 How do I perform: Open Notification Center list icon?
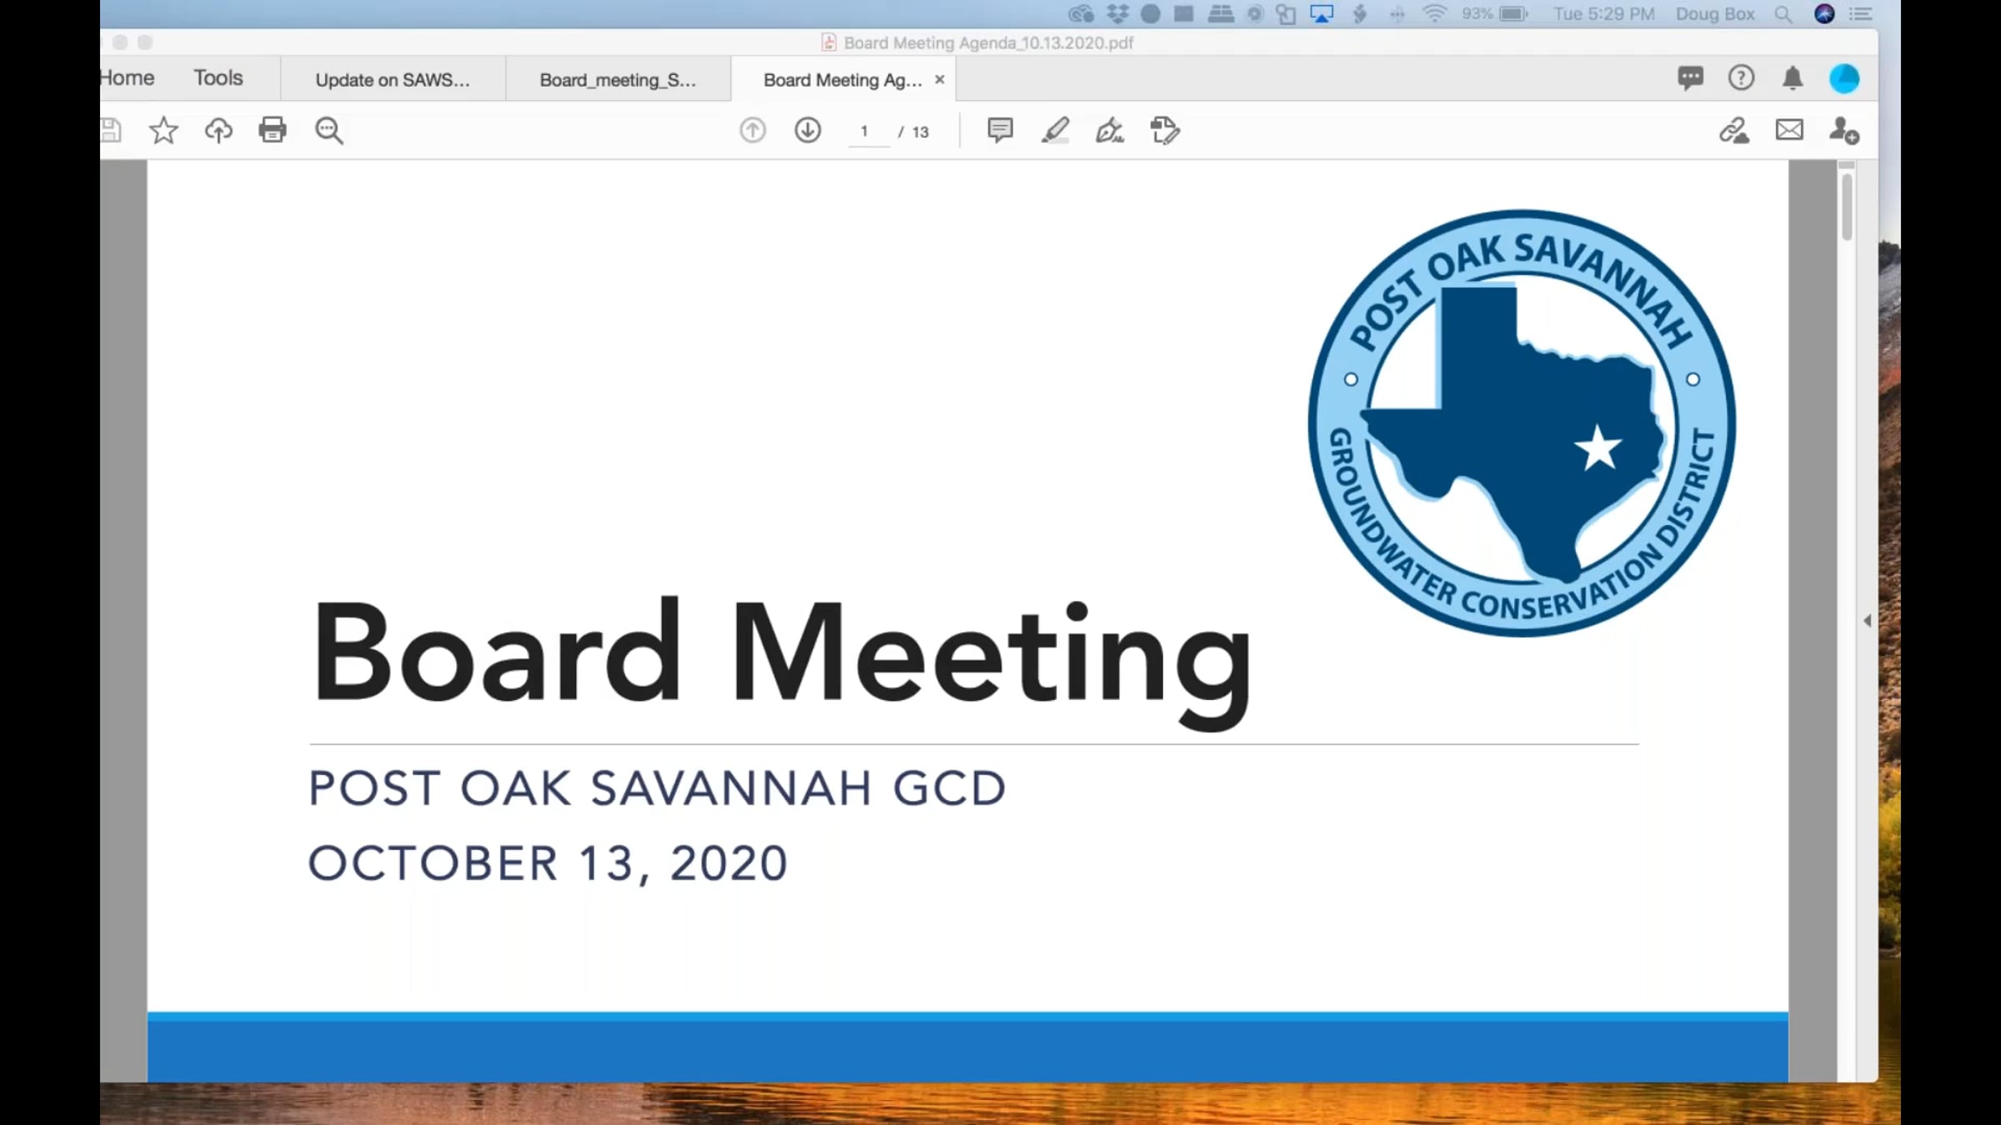pyautogui.click(x=1861, y=14)
